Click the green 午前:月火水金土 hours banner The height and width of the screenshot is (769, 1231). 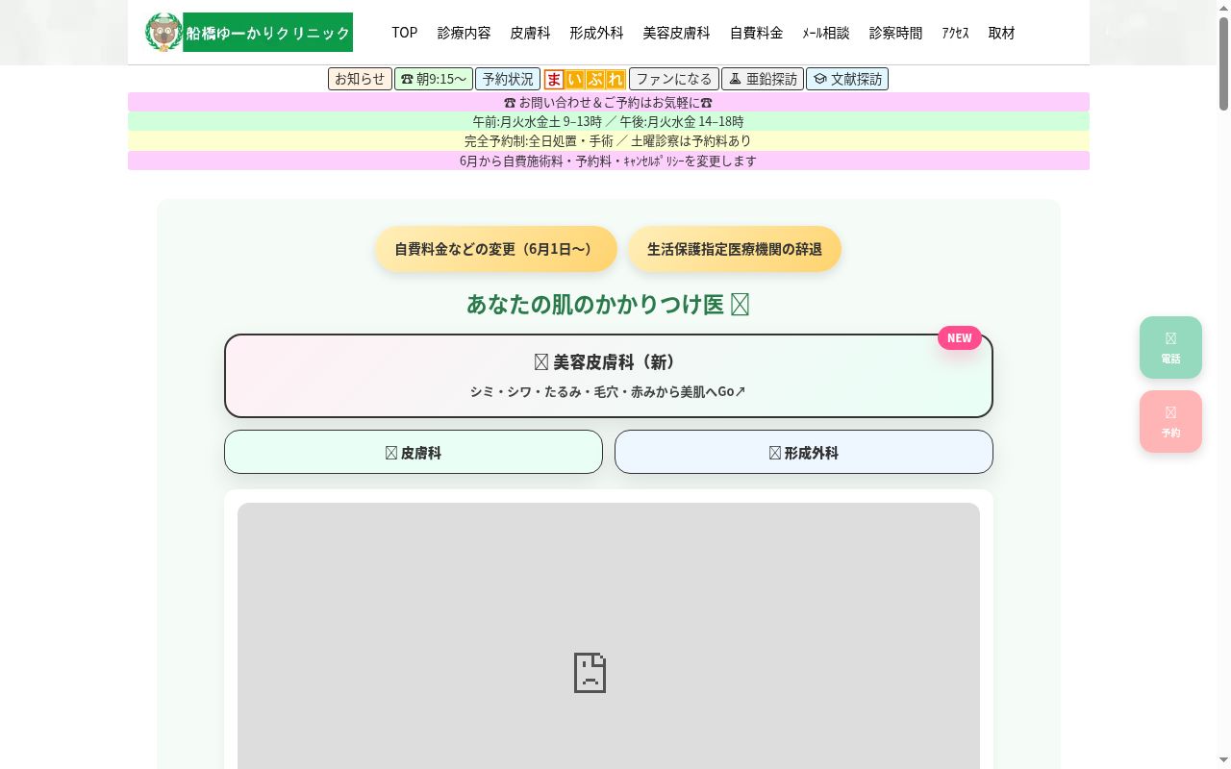point(609,121)
